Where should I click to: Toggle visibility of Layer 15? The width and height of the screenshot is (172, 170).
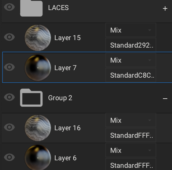tap(9, 37)
